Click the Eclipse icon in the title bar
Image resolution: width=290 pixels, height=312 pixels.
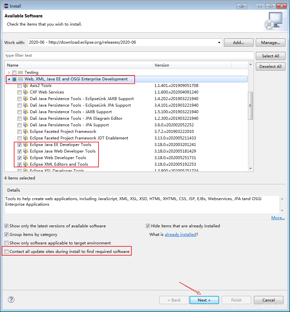(6, 6)
